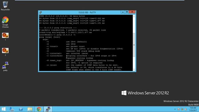This screenshot has width=199, height=112.
Task: Click the PuTTY system menu icon in title bar
Action: click(40, 12)
